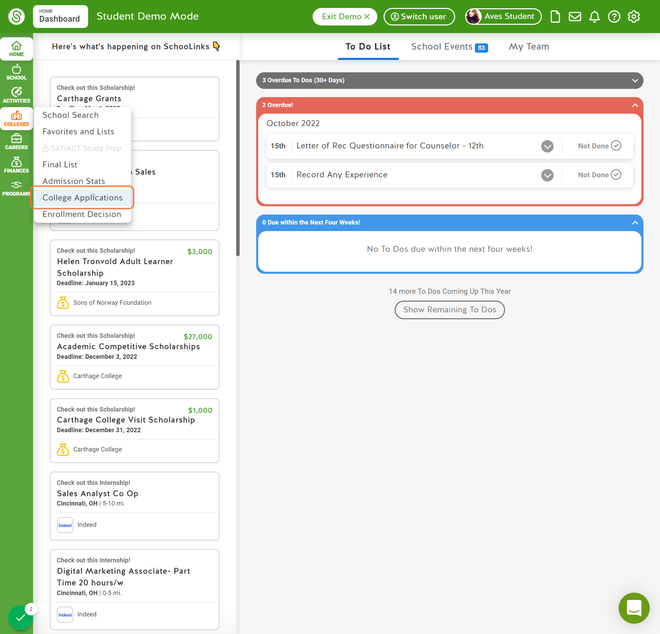Open Digital Marketing Associate internship card
The width and height of the screenshot is (660, 634).
point(135,590)
